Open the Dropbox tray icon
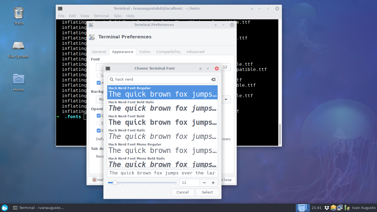 (x=327, y=208)
